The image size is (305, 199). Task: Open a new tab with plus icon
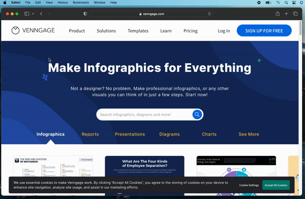[x=286, y=14]
